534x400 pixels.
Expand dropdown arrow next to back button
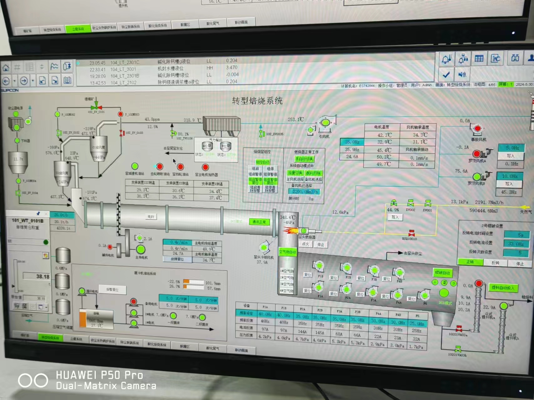(x=14, y=81)
